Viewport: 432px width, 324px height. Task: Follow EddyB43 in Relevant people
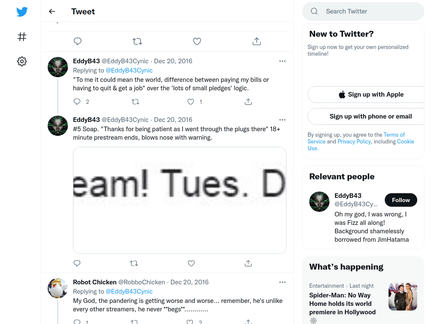(x=401, y=200)
